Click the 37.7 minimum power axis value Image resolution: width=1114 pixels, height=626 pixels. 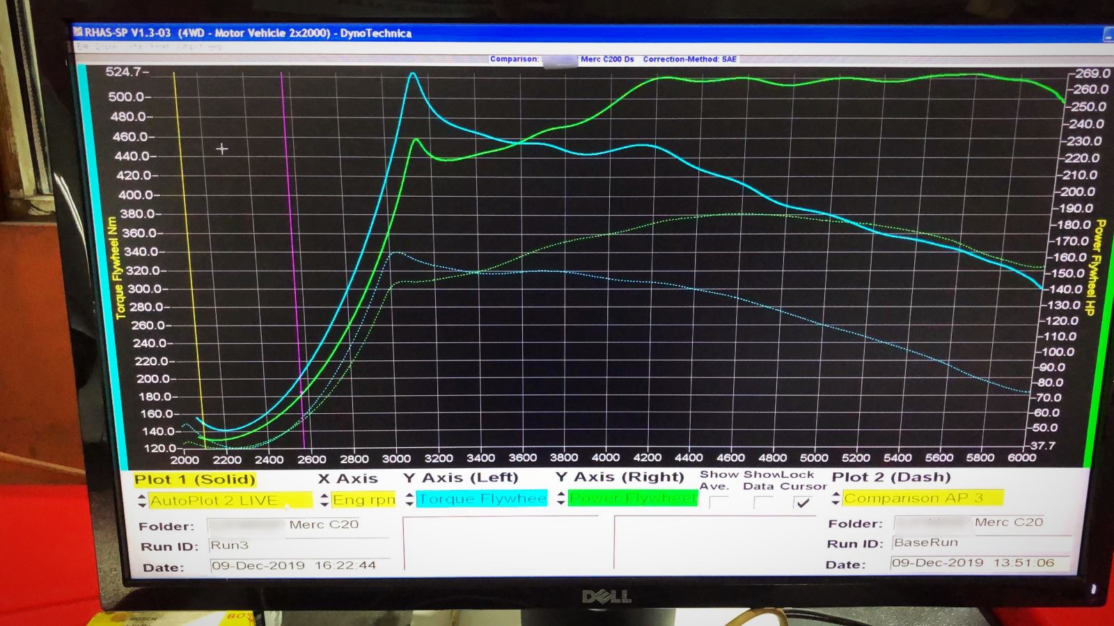(1042, 445)
